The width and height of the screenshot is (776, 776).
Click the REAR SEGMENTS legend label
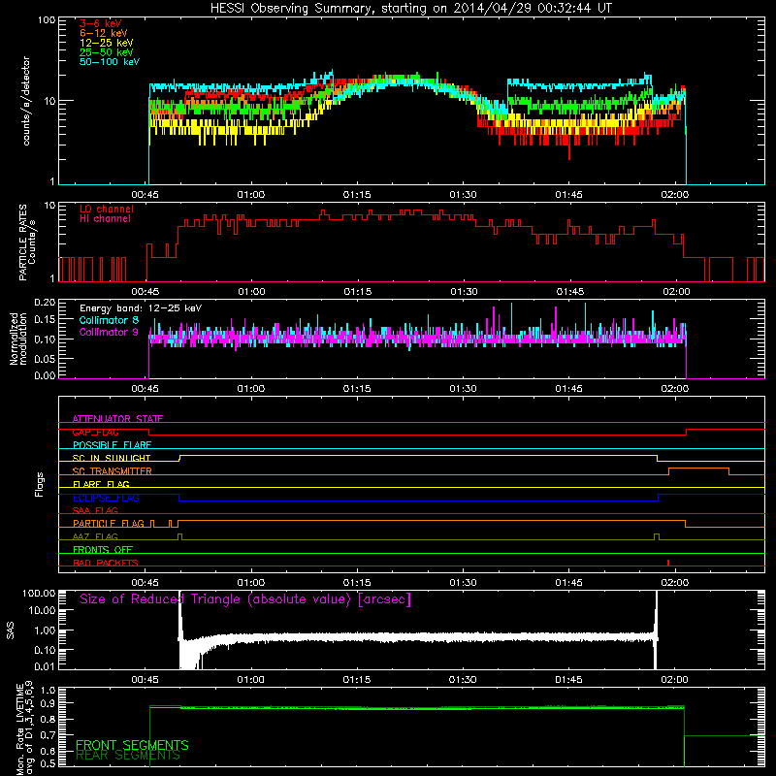(x=128, y=756)
